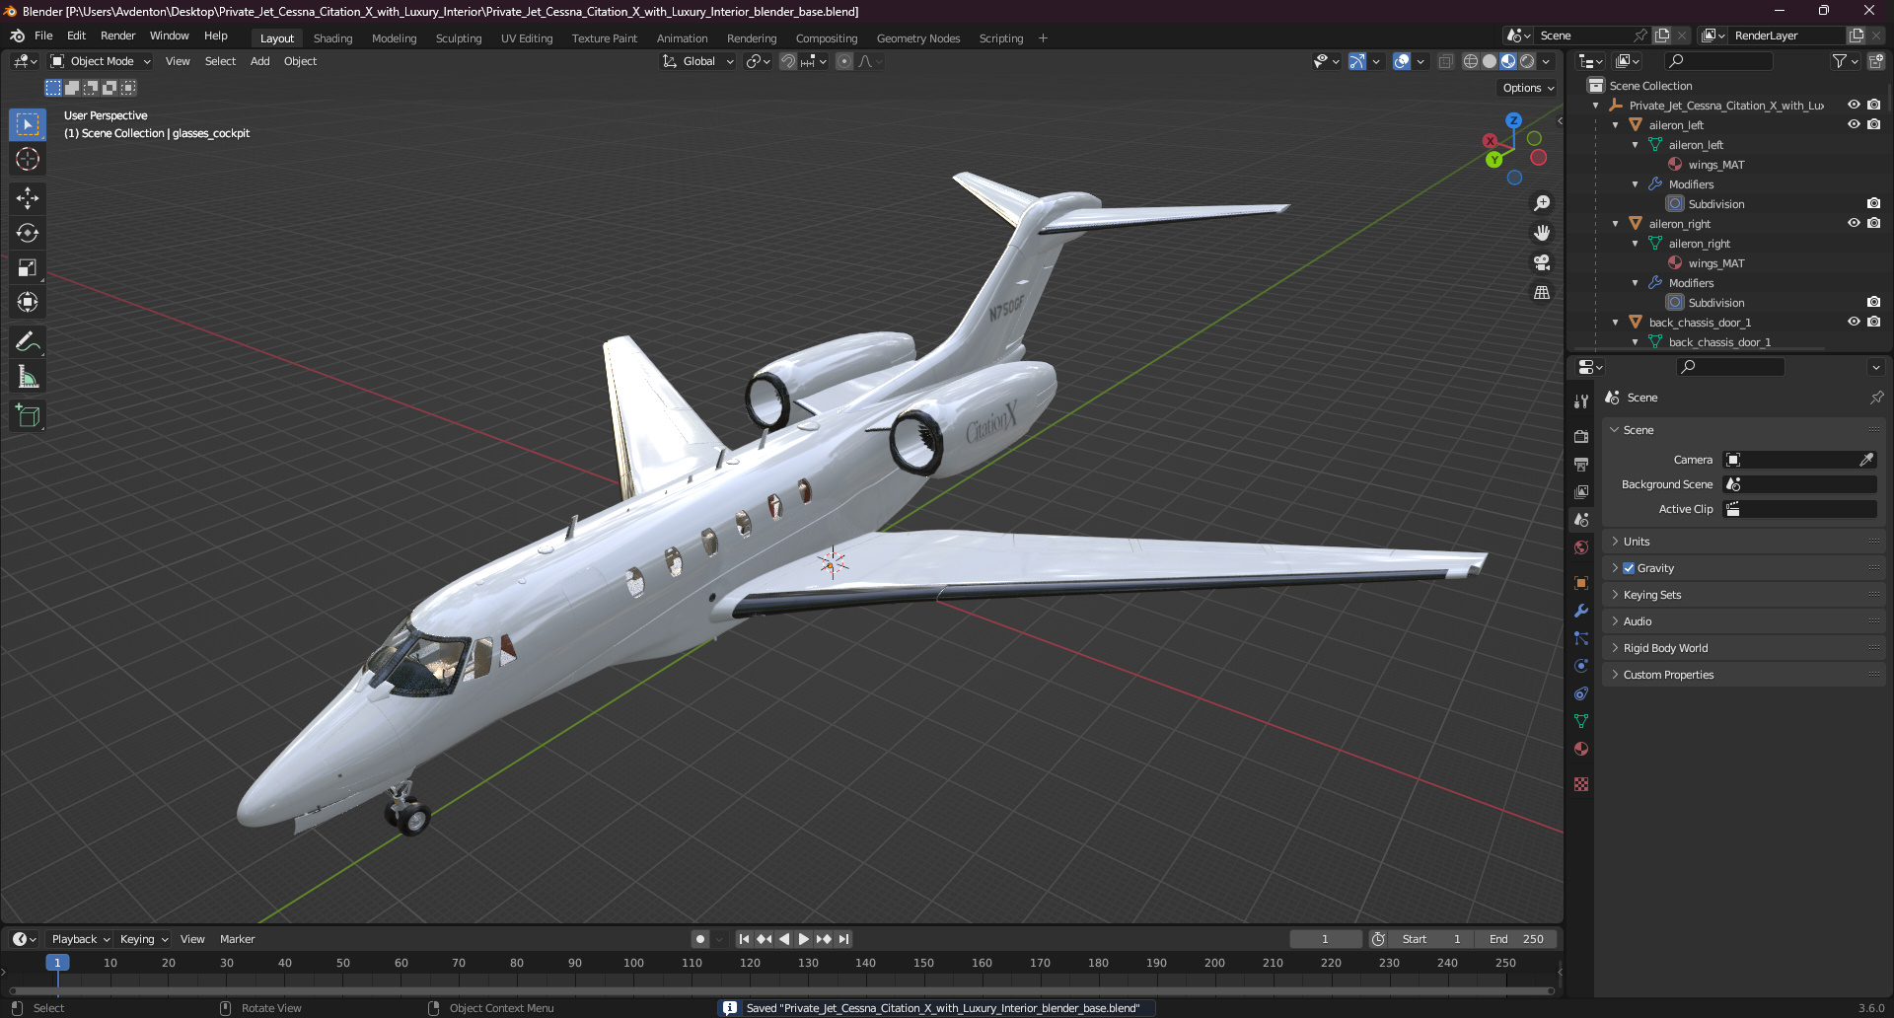
Task: Open the View Layer properties tab
Action: pos(1581,491)
